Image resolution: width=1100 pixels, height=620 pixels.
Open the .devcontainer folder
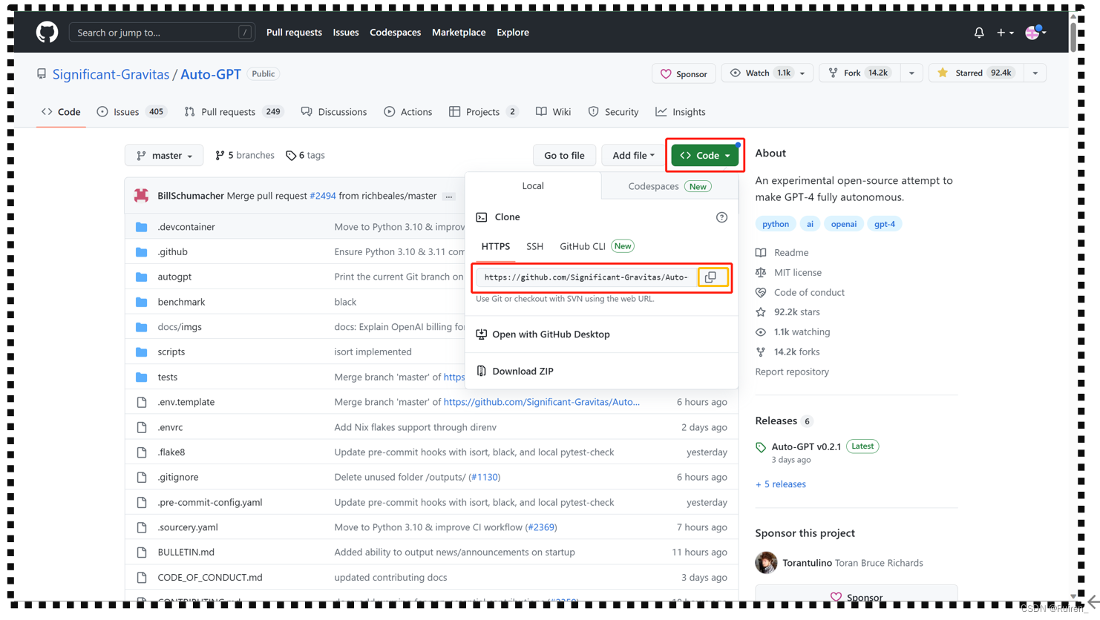[x=186, y=227]
